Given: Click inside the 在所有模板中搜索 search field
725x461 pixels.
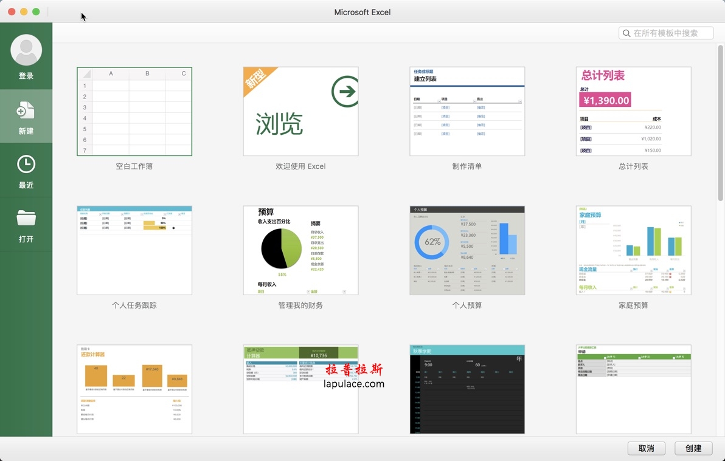Looking at the screenshot, I should 666,33.
